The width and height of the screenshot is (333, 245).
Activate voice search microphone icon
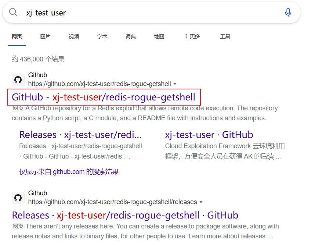(x=288, y=13)
